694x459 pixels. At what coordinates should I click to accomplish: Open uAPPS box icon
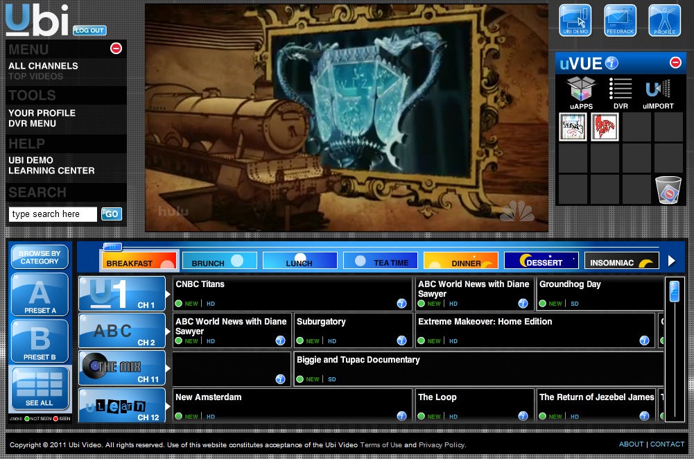click(x=581, y=93)
